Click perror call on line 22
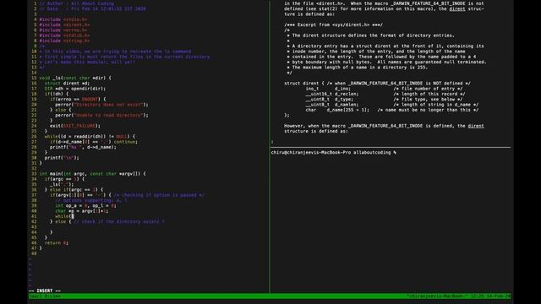 tap(101, 115)
